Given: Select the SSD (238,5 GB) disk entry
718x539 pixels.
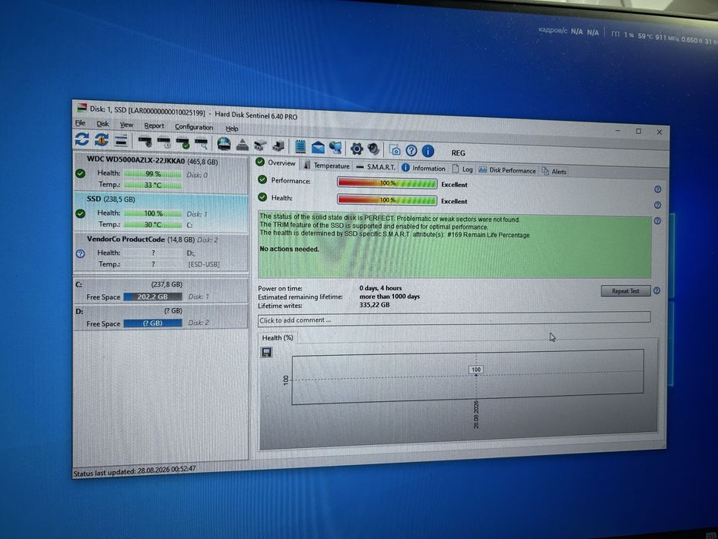Looking at the screenshot, I should (x=161, y=213).
